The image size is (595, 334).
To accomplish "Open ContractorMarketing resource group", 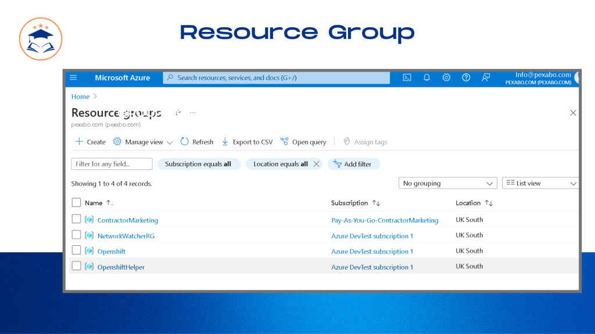I will click(127, 220).
